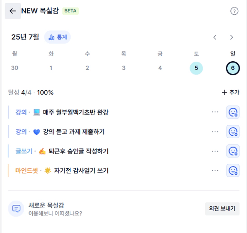Click the + 추가 button
This screenshot has width=247, height=233.
(230, 93)
